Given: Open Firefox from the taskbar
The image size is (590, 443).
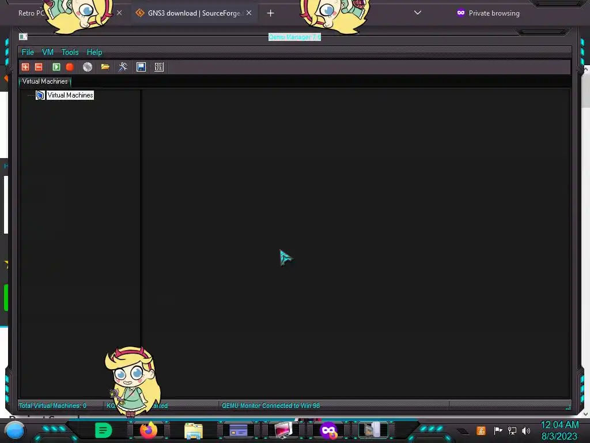Looking at the screenshot, I should coord(149,430).
